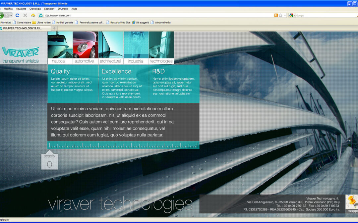Click the Viraver transparent shields logo
Viewport: 358px width, 223px height.
(x=21, y=55)
